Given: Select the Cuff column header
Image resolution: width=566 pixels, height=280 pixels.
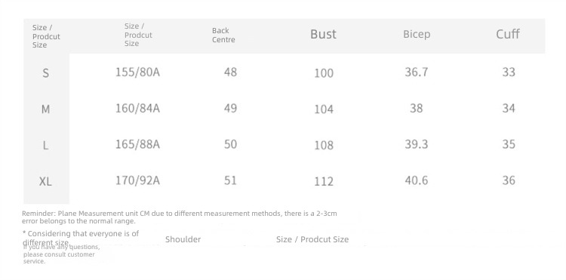Looking at the screenshot, I should pyautogui.click(x=508, y=34).
